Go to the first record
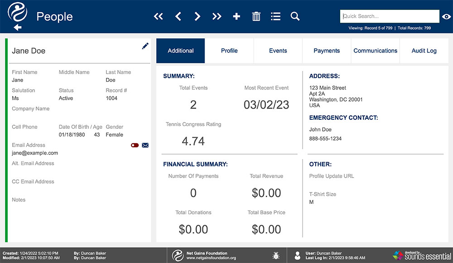This screenshot has width=453, height=263. click(158, 16)
